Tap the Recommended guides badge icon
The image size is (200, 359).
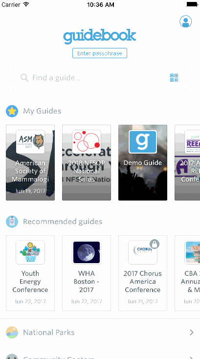tap(12, 222)
